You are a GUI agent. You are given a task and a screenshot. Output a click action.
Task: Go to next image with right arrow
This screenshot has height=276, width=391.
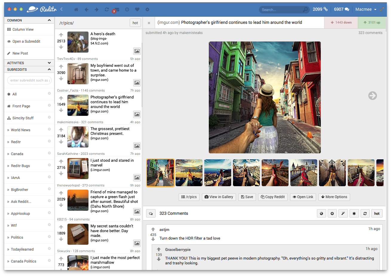(x=372, y=95)
